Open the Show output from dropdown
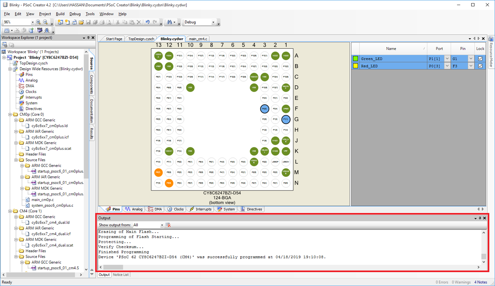This screenshot has width=495, height=286. 162,225
